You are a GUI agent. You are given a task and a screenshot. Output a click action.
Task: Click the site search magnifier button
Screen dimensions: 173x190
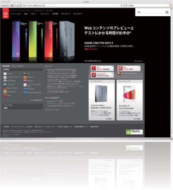[x=167, y=12]
